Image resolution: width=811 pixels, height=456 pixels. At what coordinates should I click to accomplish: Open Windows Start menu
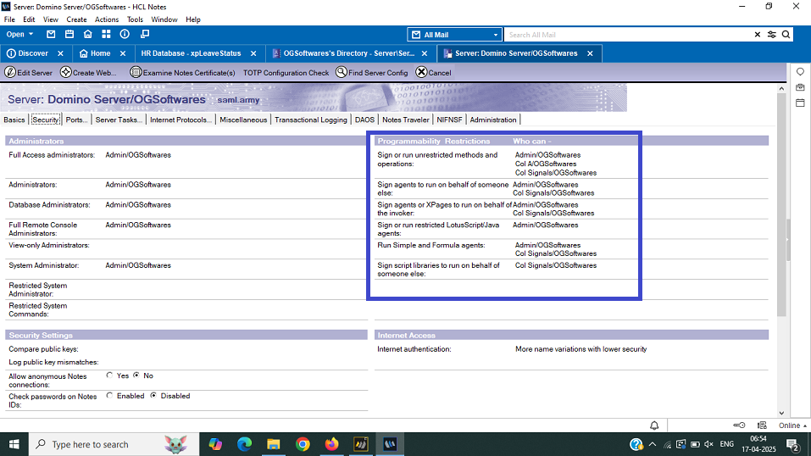click(14, 444)
